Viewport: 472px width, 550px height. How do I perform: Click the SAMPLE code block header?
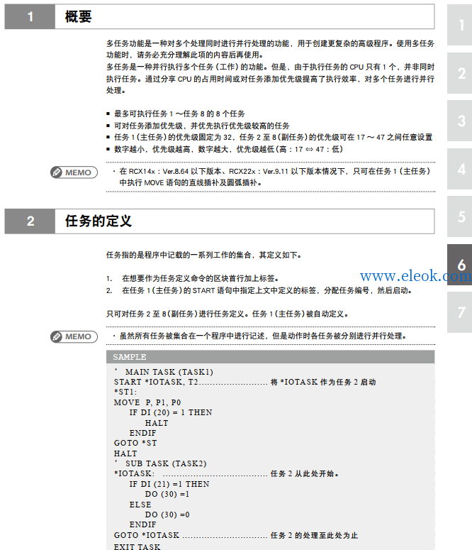[x=270, y=357]
